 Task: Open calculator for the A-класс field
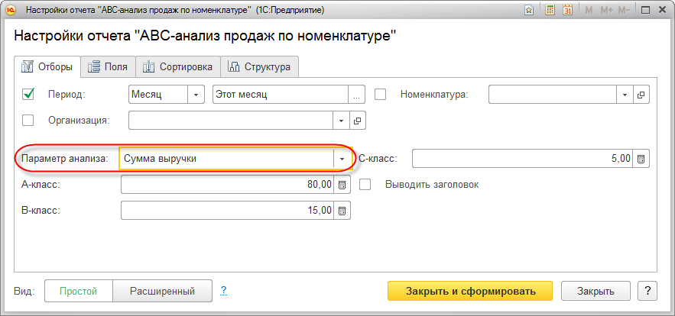coord(342,185)
